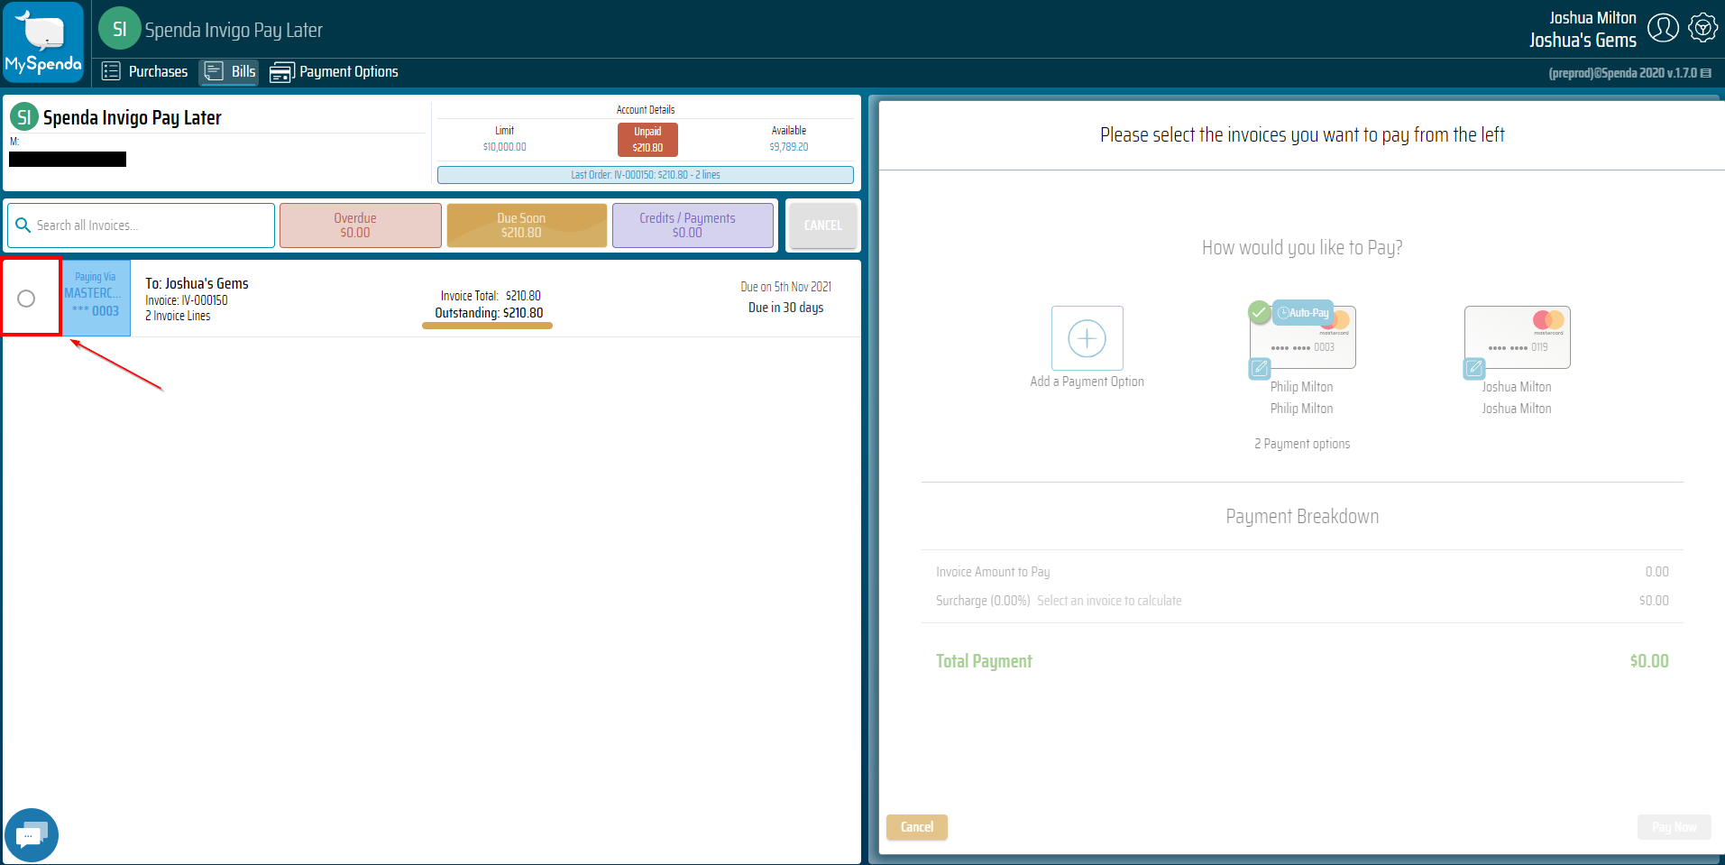Image resolution: width=1725 pixels, height=865 pixels.
Task: Click the Due on 5th Nov 2021 text
Action: [786, 287]
